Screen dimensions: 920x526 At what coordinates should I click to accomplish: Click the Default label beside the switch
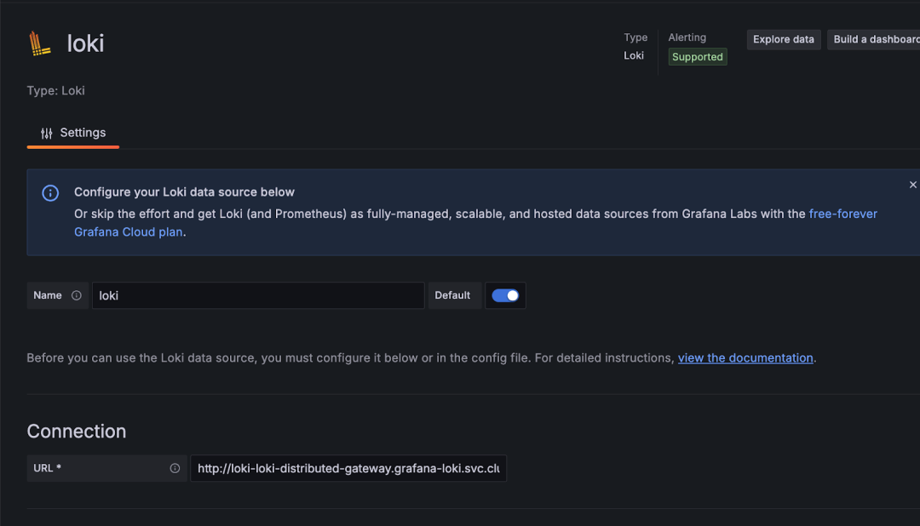pyautogui.click(x=453, y=295)
